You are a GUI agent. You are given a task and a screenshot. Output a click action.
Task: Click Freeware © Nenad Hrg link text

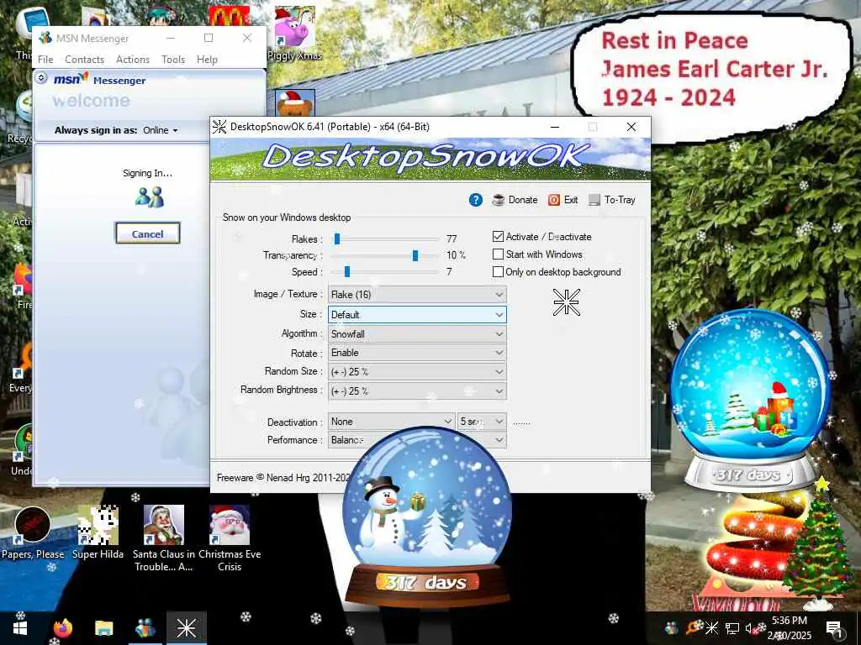283,478
